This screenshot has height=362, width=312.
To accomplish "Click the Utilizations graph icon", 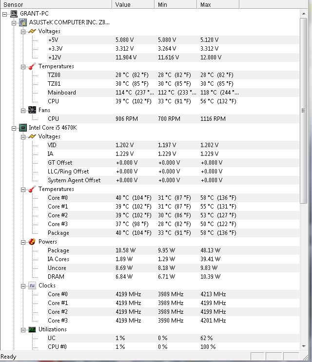I will point(32,329).
